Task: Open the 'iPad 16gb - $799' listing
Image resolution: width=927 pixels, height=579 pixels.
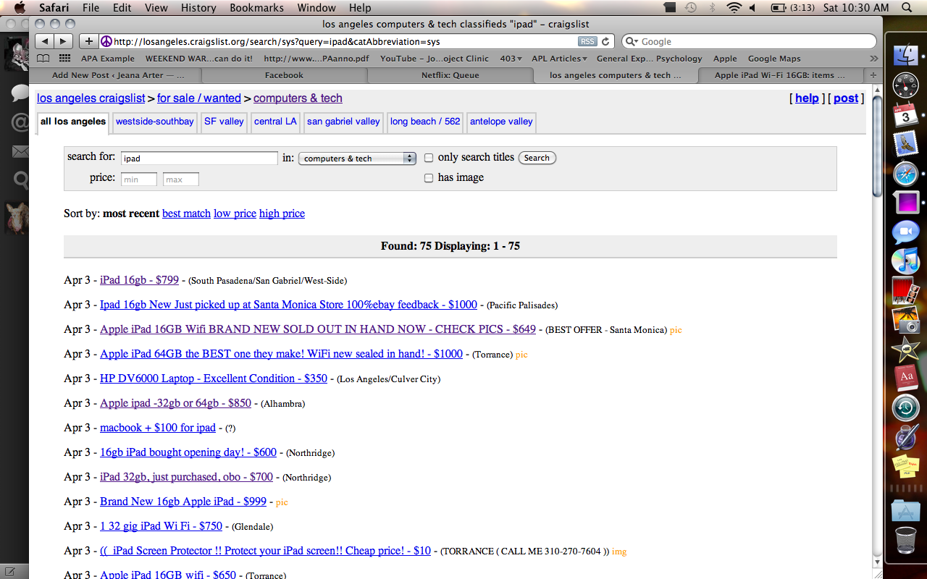Action: [x=139, y=280]
